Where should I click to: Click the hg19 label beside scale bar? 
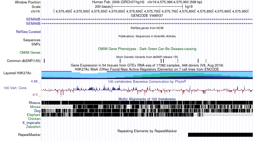[x=189, y=7]
